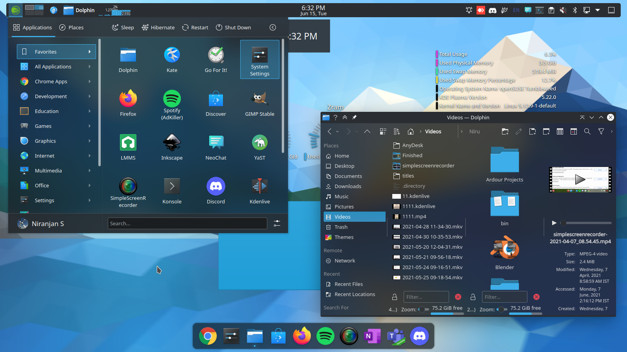Open System Settings in the launcher grid
Image resolution: width=627 pixels, height=352 pixels.
pos(259,60)
